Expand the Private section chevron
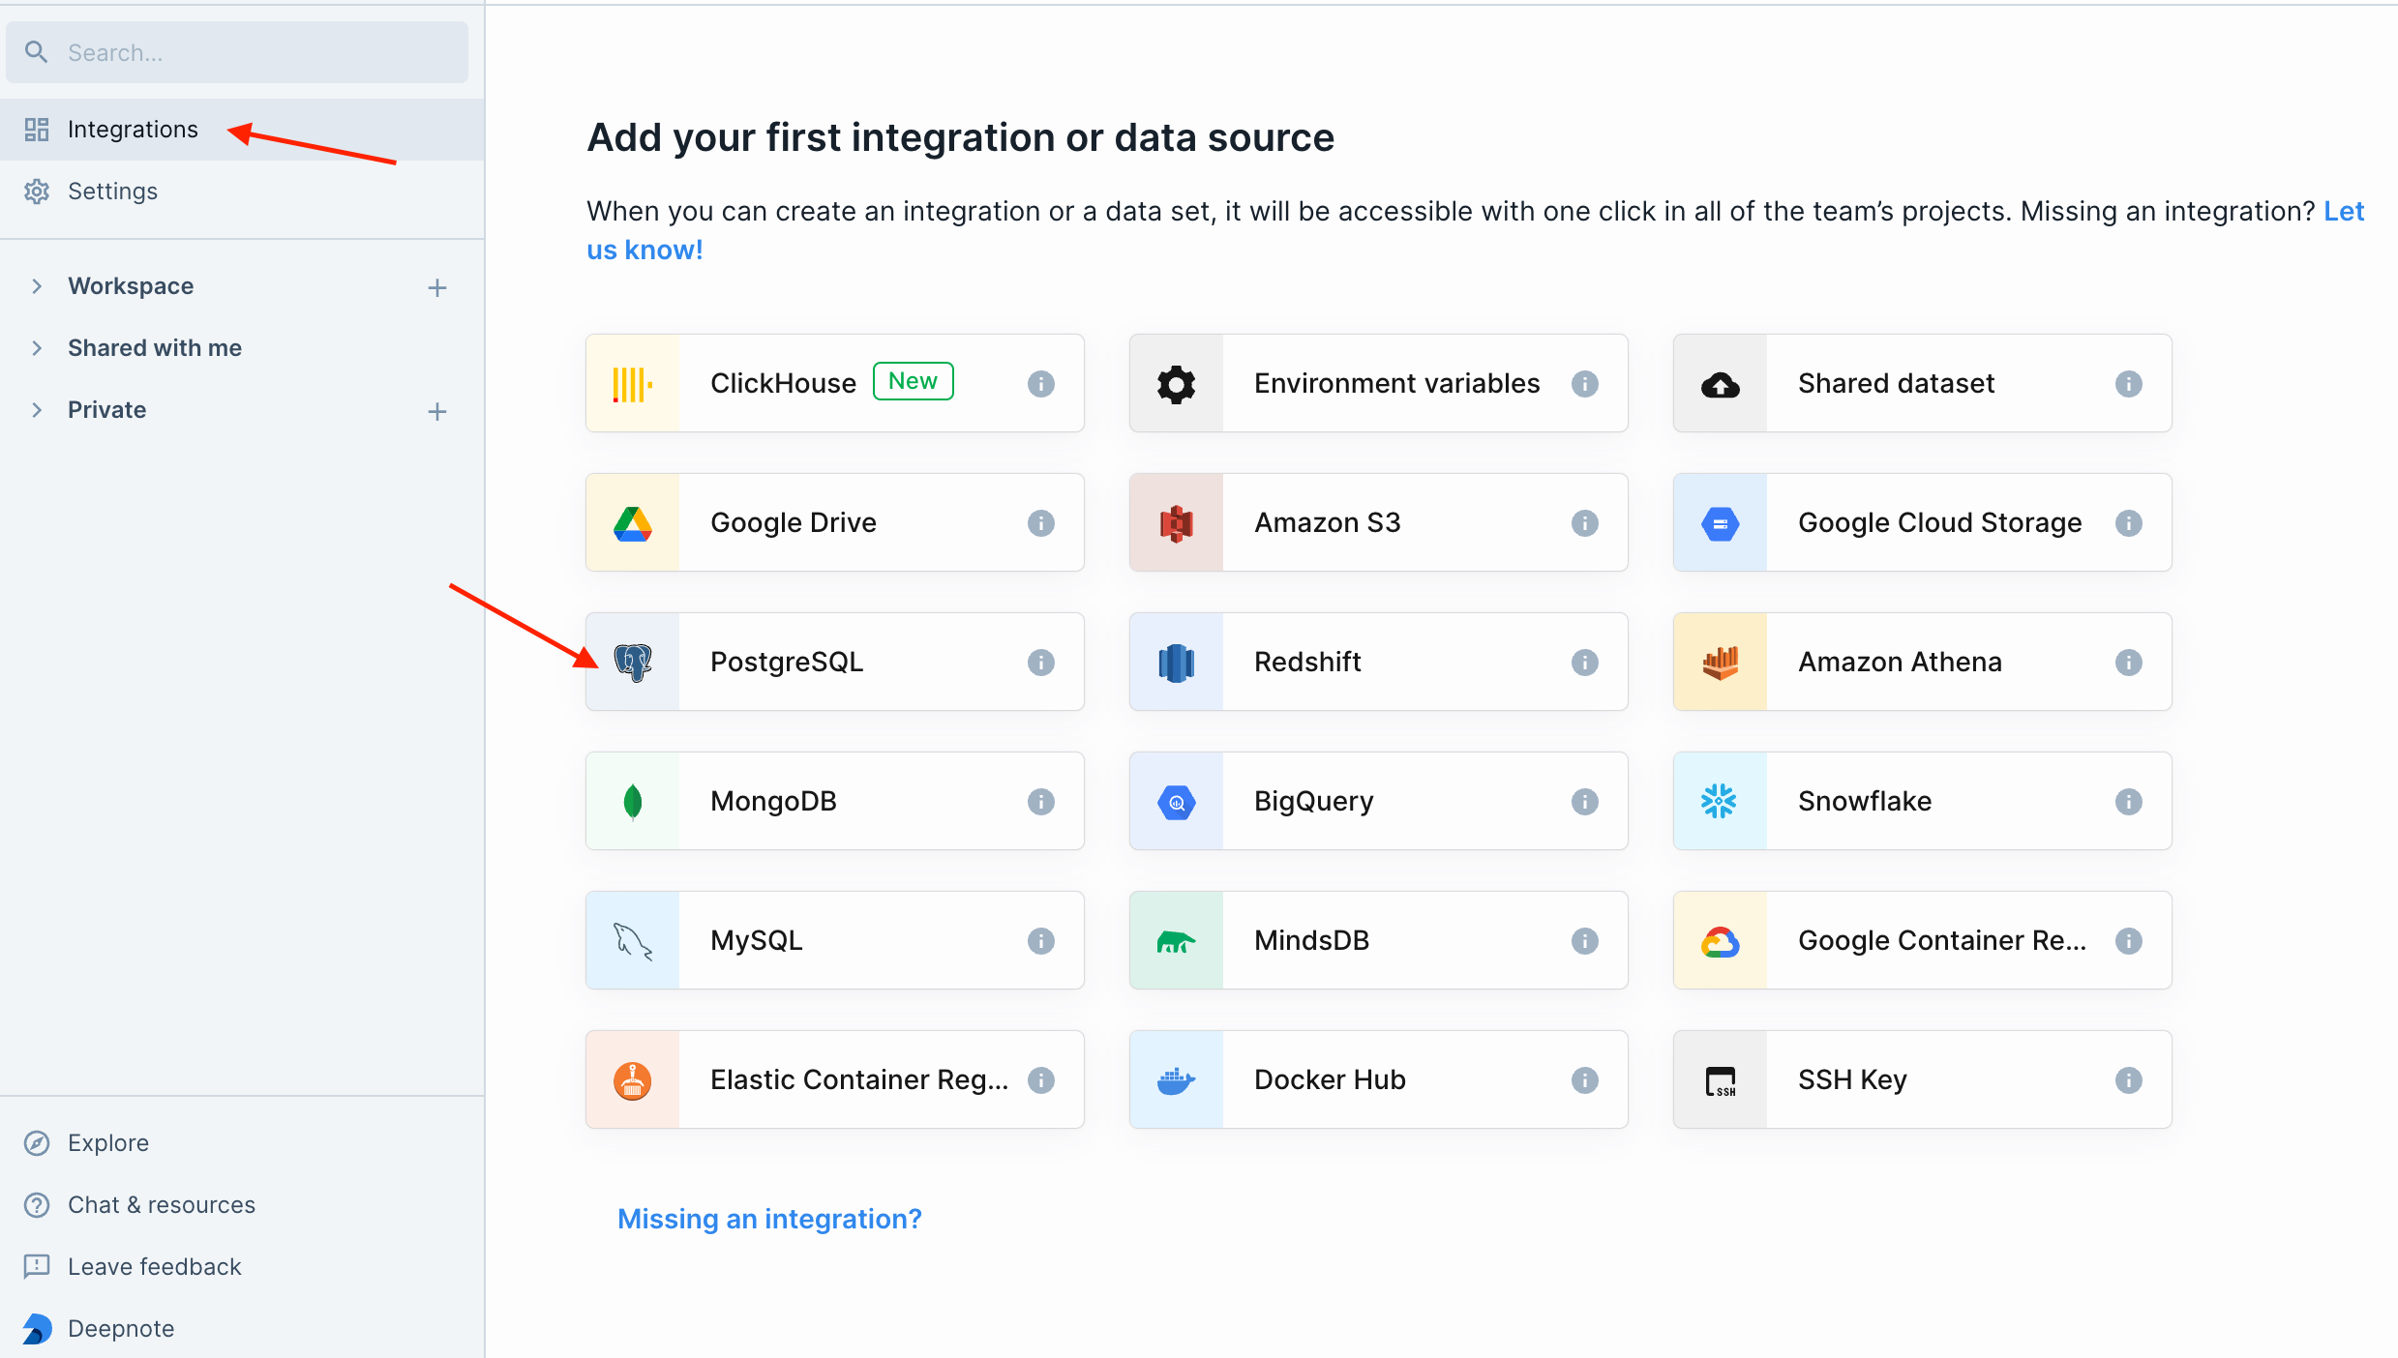This screenshot has height=1358, width=2398. tap(37, 410)
